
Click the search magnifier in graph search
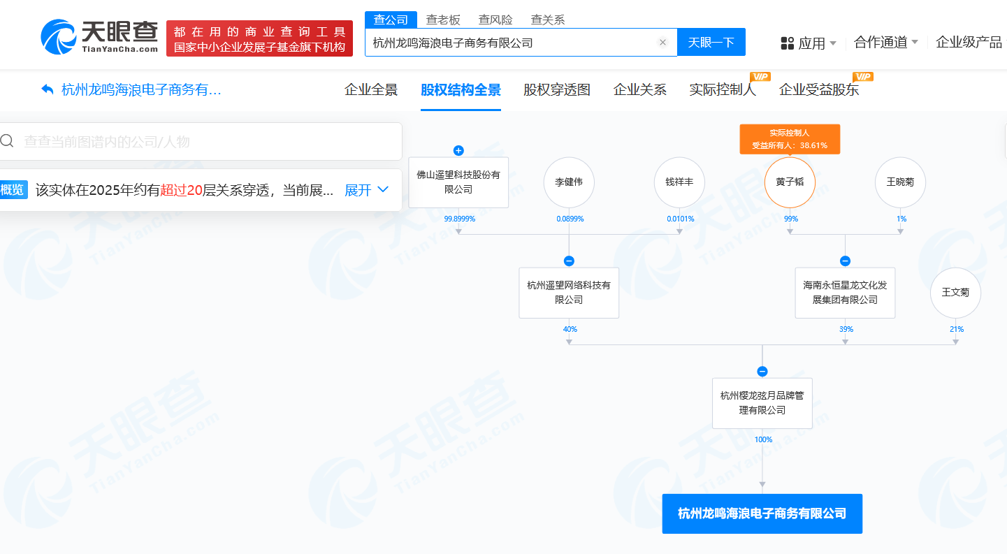click(x=7, y=141)
